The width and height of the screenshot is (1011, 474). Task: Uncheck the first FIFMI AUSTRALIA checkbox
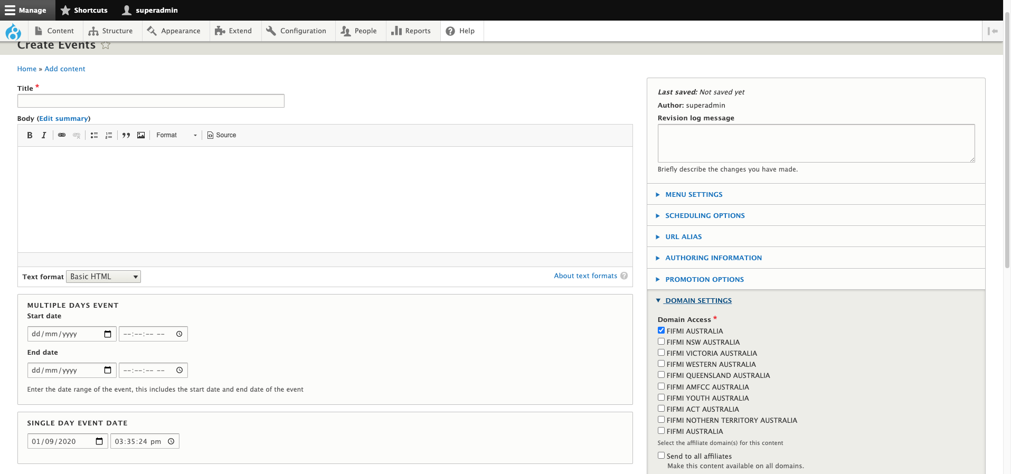coord(661,330)
